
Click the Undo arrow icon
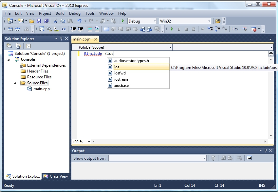(79, 21)
